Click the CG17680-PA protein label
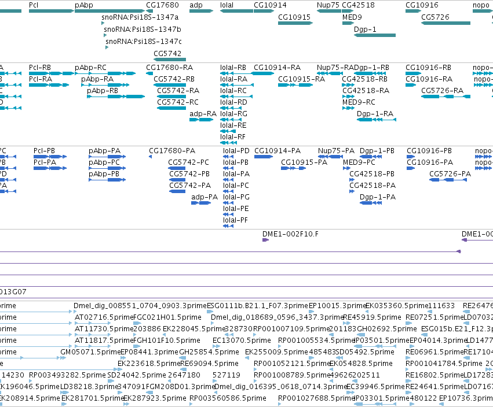Image resolution: width=493 pixels, height=407 pixels. tap(172, 151)
